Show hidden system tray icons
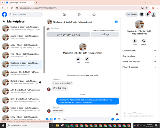Screen dimensions: 160x128 135,125
